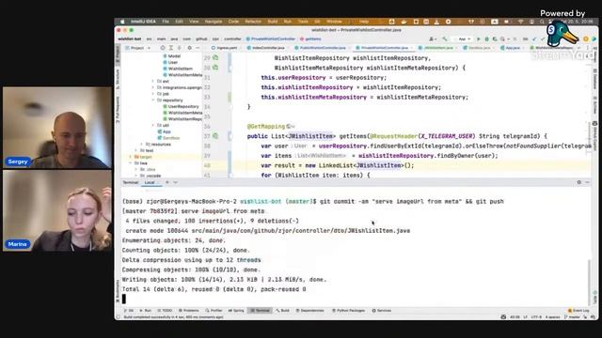Open terminal panel settings gear
The image size is (602, 338).
pos(579,182)
